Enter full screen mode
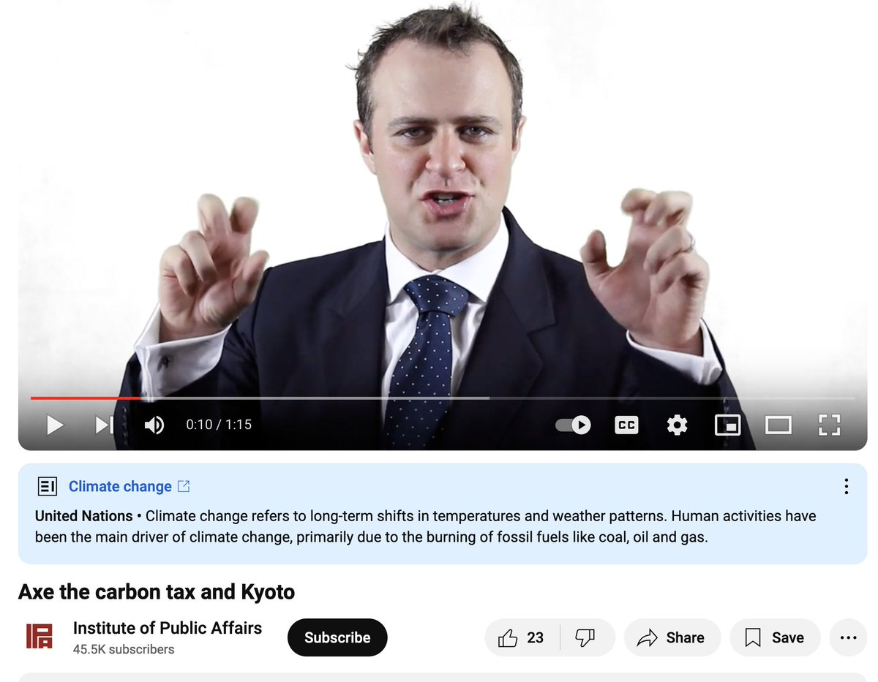878x682 pixels. click(x=829, y=425)
